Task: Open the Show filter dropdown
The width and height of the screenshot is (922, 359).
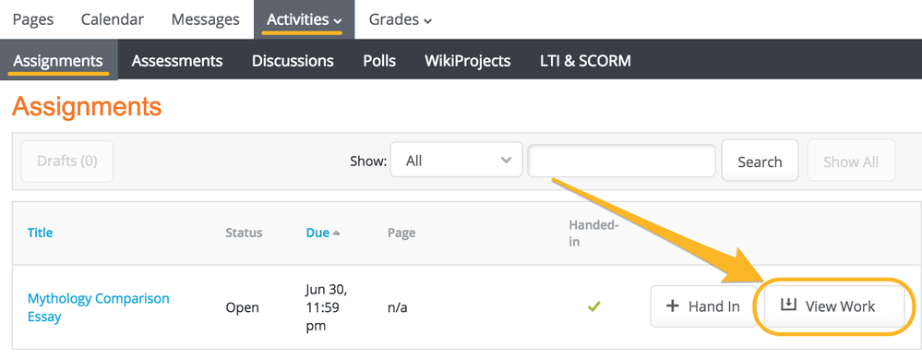Action: click(456, 161)
